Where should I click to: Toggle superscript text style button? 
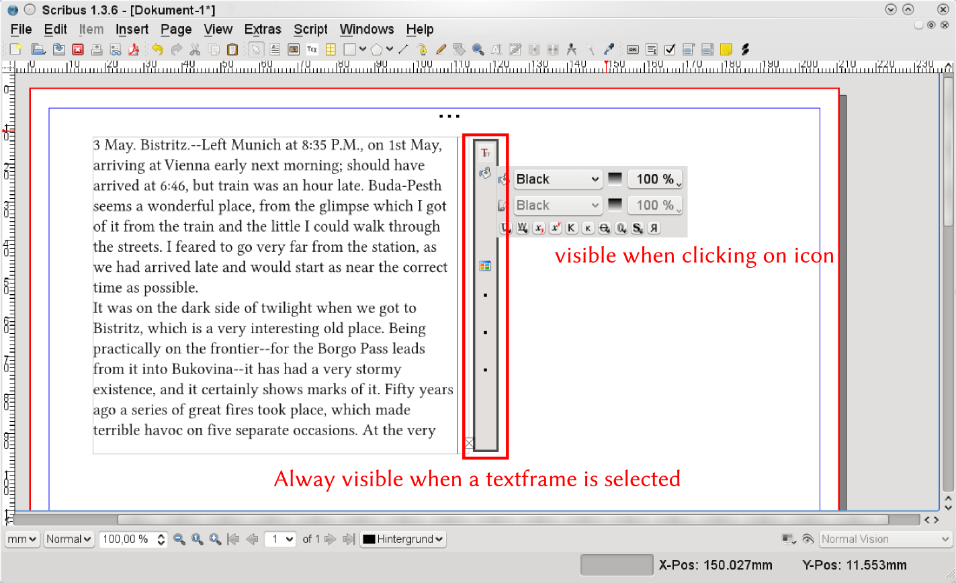coord(555,228)
